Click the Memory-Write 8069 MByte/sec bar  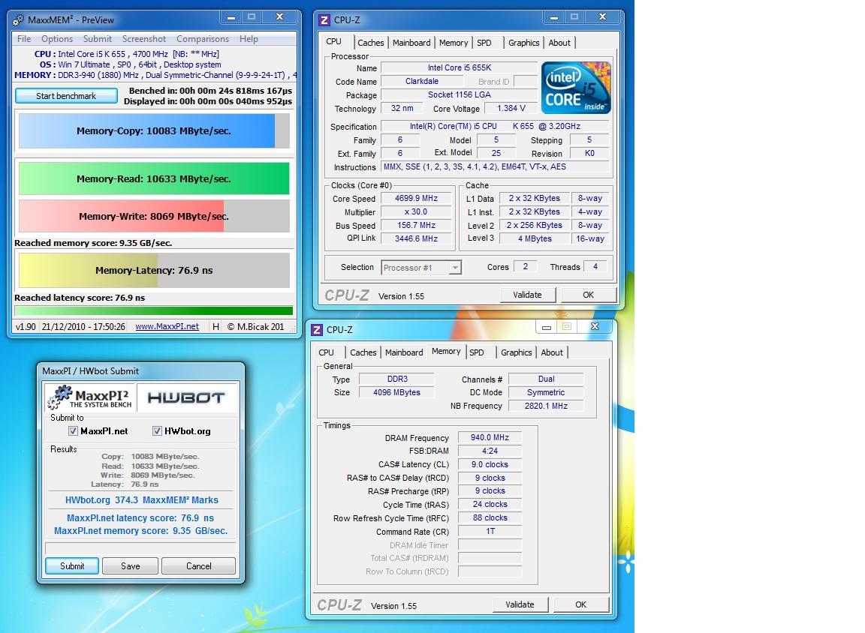[154, 216]
